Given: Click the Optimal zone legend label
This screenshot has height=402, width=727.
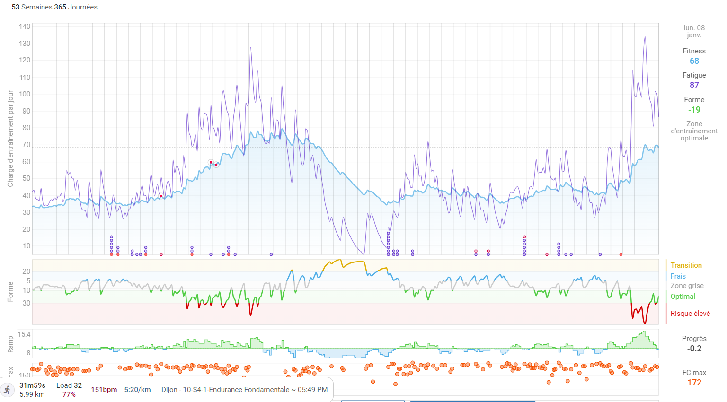Looking at the screenshot, I should coord(683,297).
